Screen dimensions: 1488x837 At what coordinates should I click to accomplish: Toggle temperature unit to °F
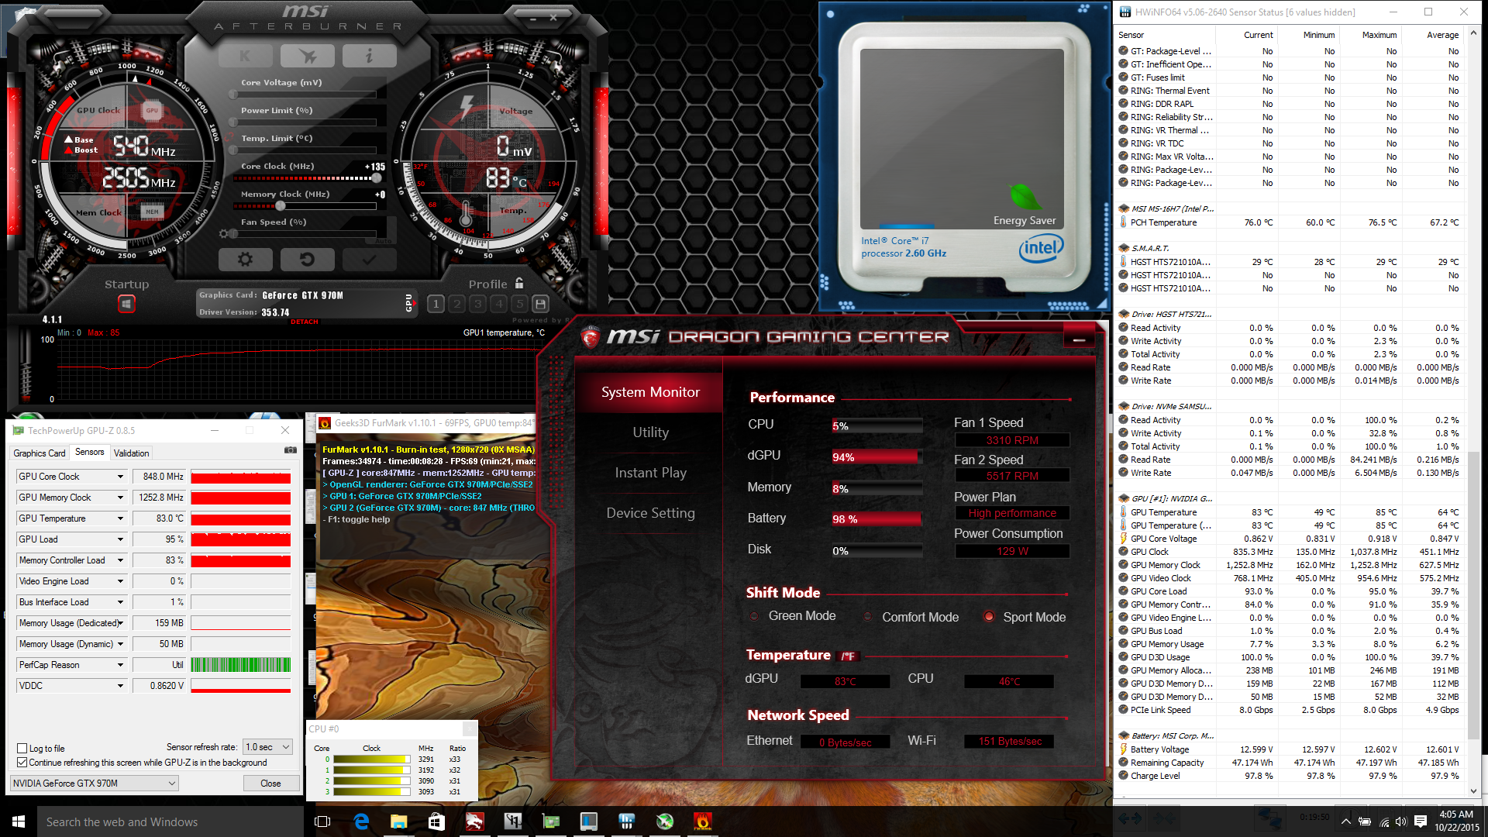[x=849, y=656]
